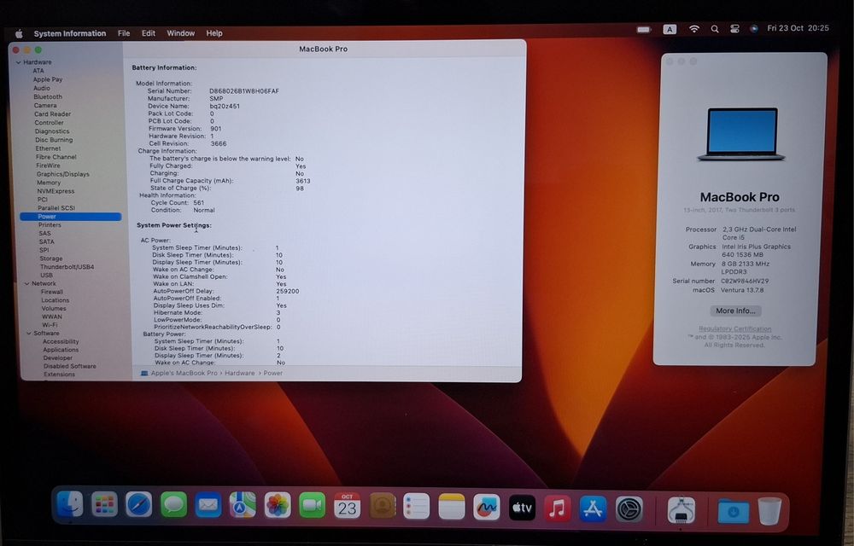
Task: Collapse the Network section in sidebar
Action: (x=27, y=284)
